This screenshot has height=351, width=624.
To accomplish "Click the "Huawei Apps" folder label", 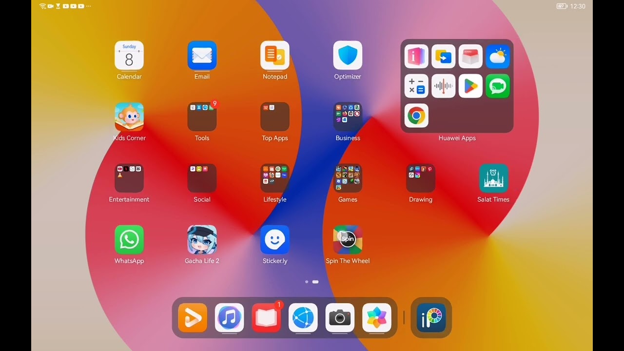I will click(x=457, y=138).
